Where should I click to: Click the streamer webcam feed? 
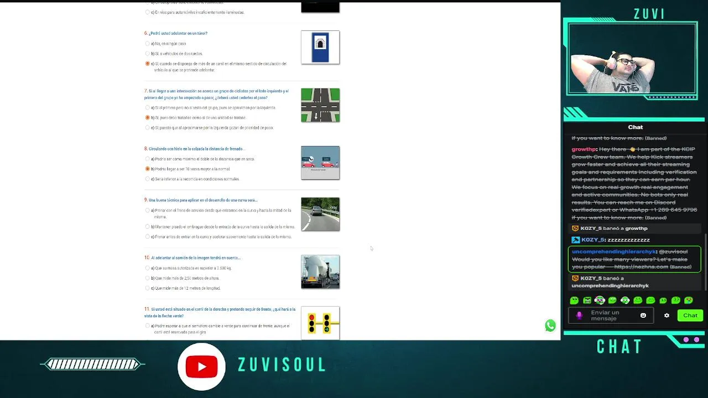point(632,59)
